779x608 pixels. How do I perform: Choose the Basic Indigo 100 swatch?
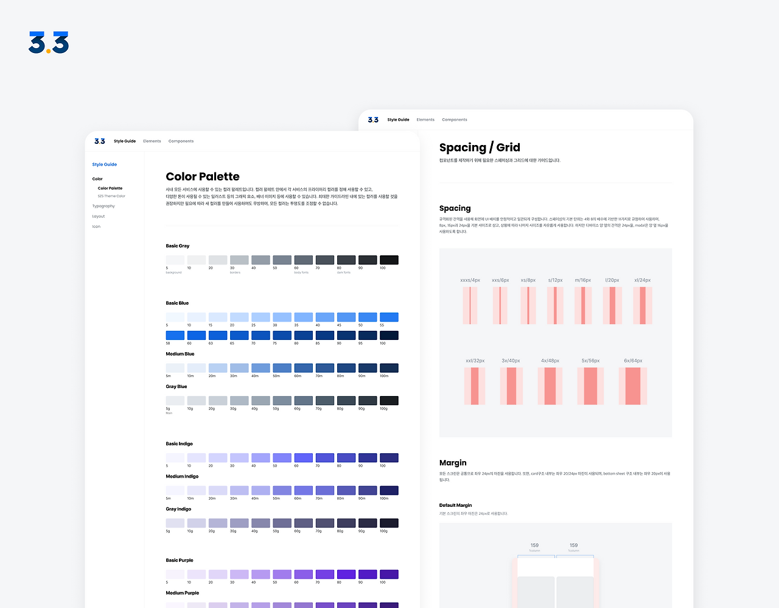tap(389, 458)
